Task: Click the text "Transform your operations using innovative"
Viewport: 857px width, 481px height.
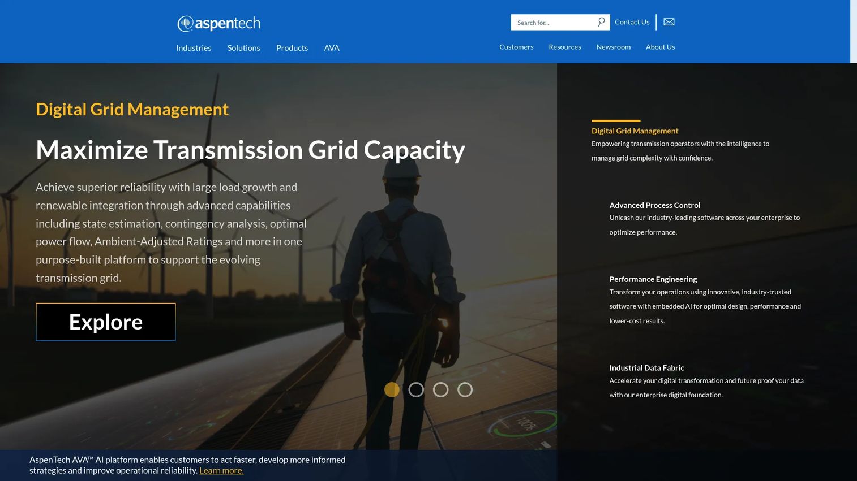Action: click(705, 306)
